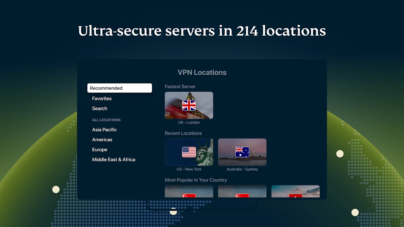Choose the US - New York recent location
Screen dimensions: 404x227
tap(189, 152)
